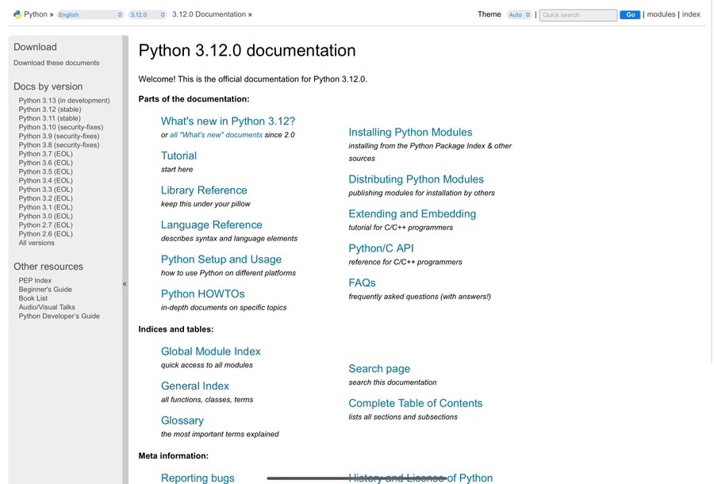This screenshot has width=714, height=484.
Task: Open the Library Reference link
Action: (204, 190)
